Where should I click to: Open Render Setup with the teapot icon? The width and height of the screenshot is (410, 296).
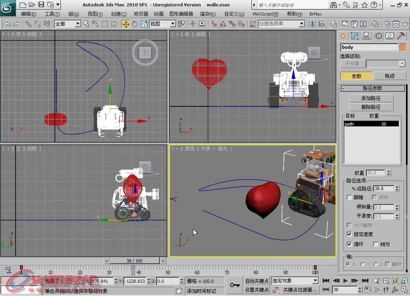(x=387, y=24)
